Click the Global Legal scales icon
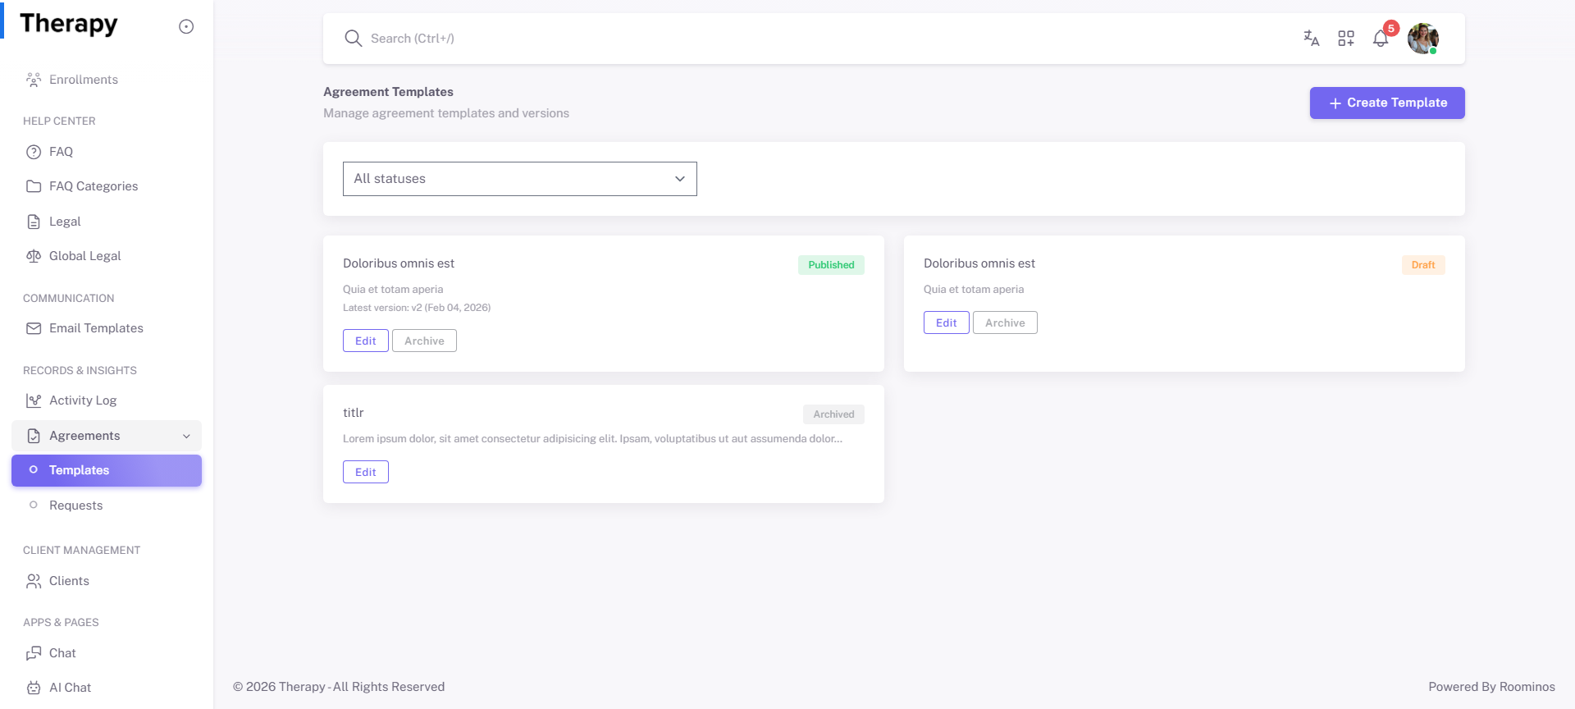This screenshot has width=1575, height=709. tap(34, 256)
